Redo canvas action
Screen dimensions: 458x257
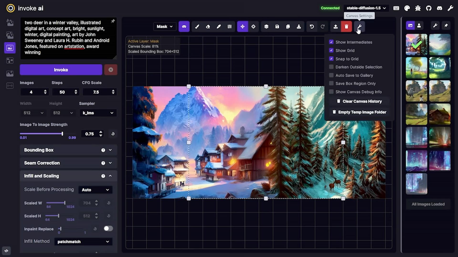pos(322,26)
